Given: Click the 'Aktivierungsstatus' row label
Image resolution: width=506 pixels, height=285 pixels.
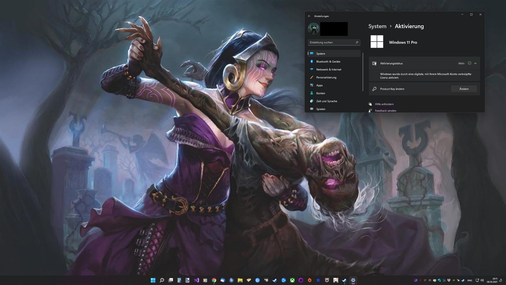Looking at the screenshot, I should [391, 63].
